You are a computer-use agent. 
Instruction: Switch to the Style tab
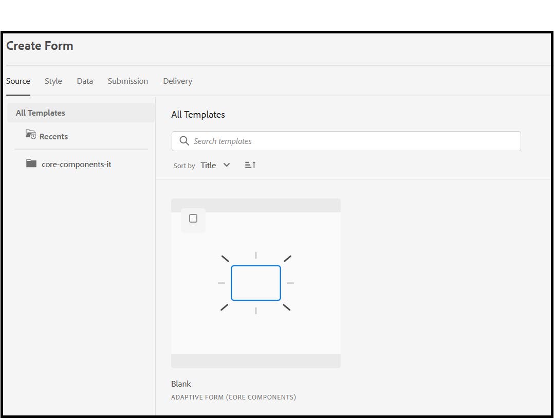pos(53,81)
